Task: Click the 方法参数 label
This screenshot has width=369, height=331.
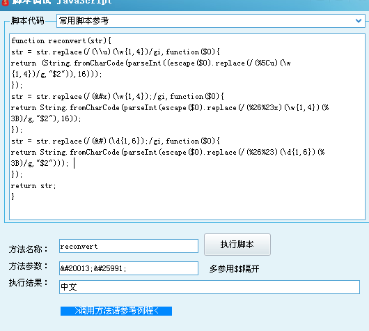Action: (28, 266)
